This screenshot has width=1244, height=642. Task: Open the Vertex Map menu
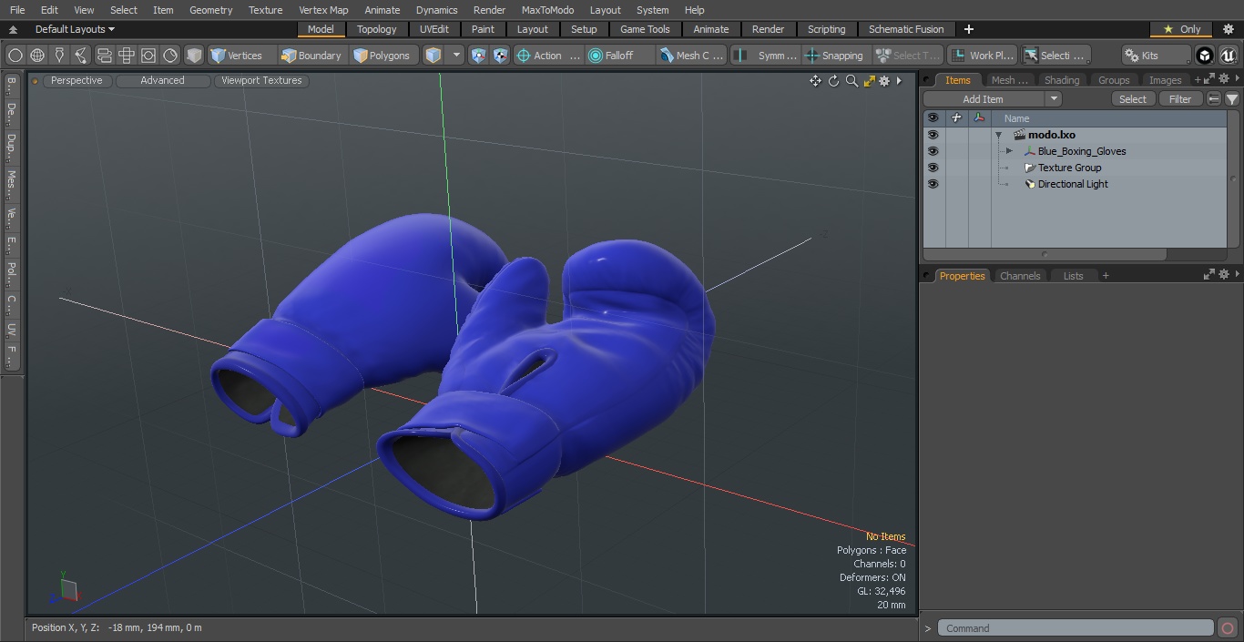pyautogui.click(x=323, y=10)
